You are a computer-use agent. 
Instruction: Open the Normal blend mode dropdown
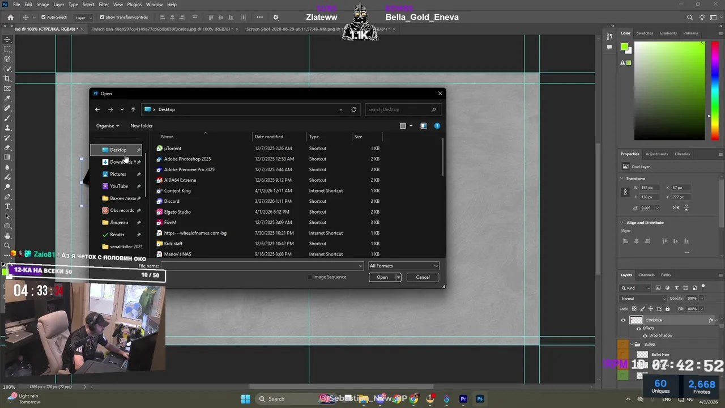point(643,299)
